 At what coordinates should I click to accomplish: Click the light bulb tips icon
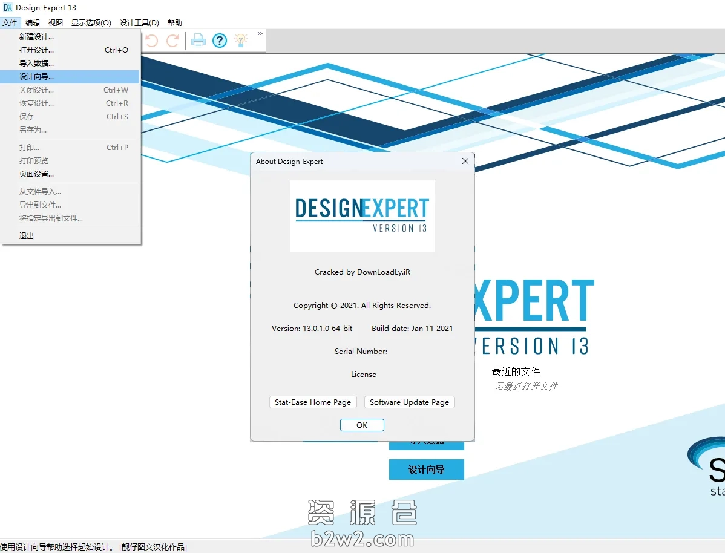[x=241, y=41]
